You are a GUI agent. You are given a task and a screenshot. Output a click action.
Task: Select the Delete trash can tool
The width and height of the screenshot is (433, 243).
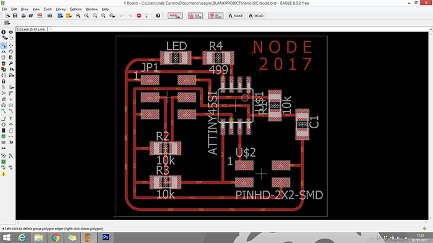4,64
